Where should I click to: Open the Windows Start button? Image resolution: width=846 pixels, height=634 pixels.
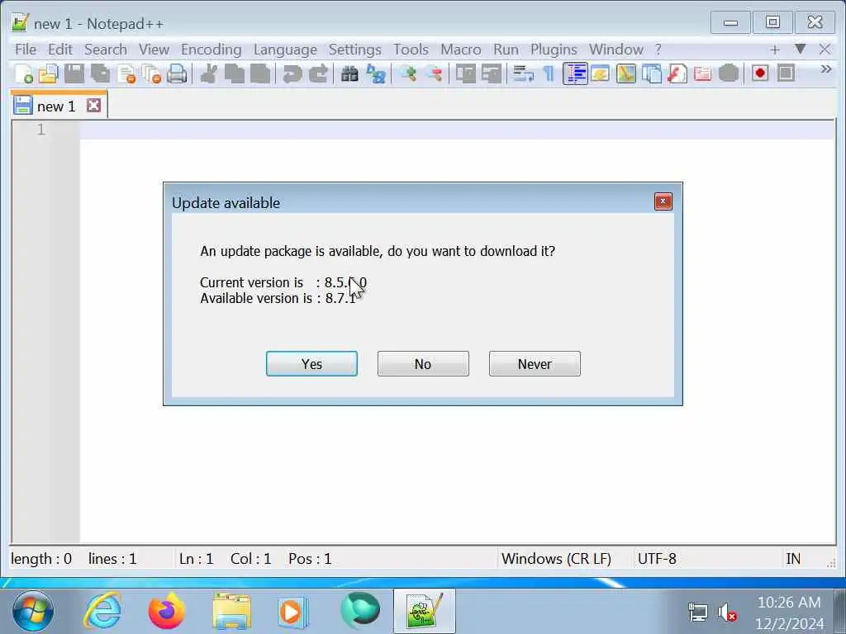[x=33, y=612]
